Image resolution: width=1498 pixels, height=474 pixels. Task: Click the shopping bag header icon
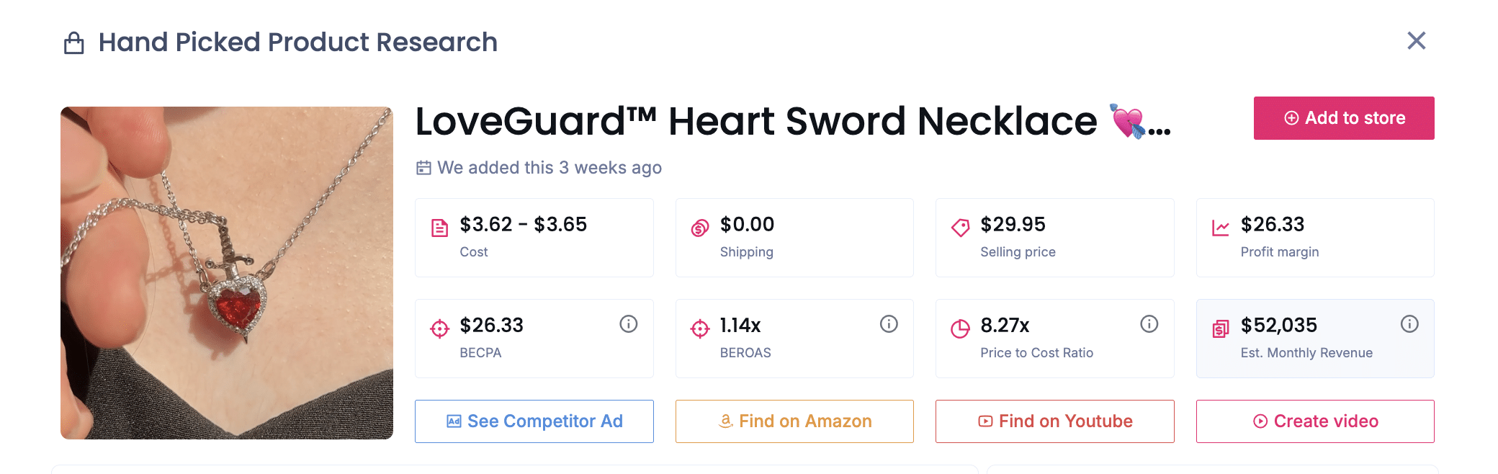tap(74, 43)
